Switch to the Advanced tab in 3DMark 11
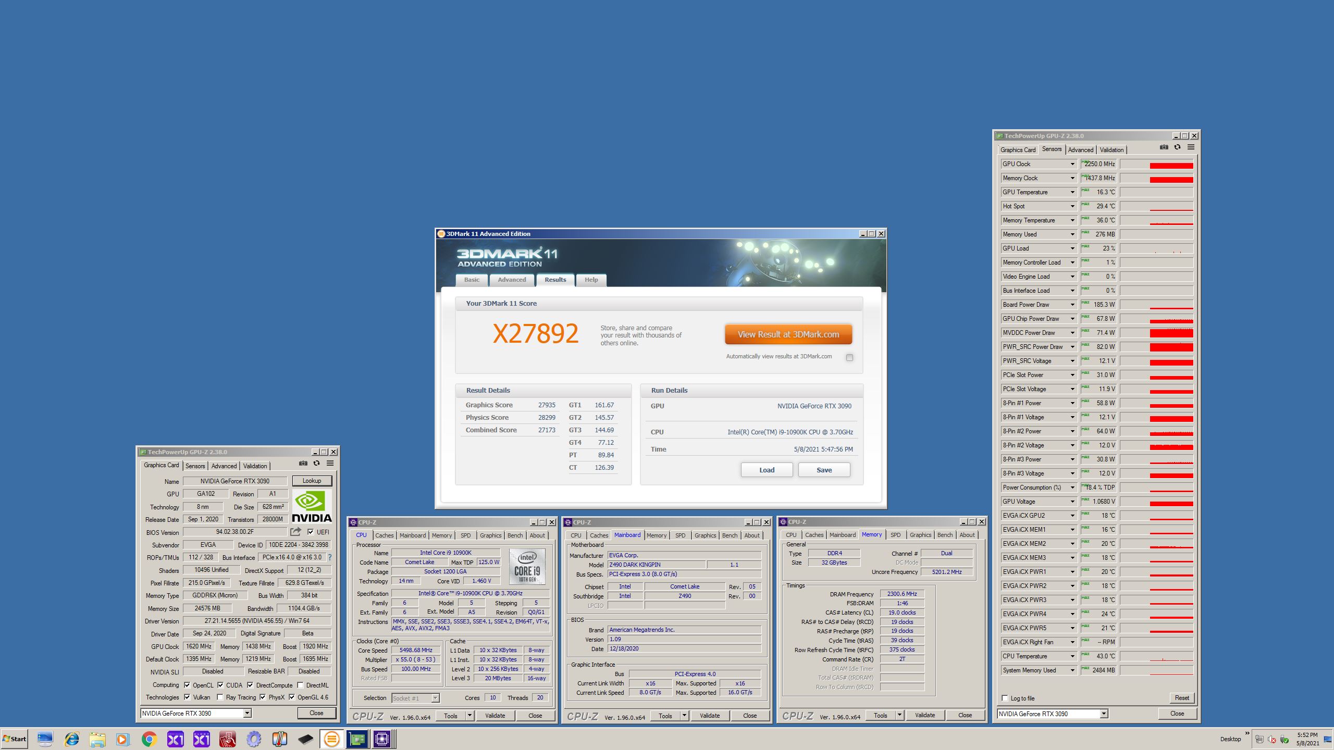Viewport: 1334px width, 750px height. click(511, 280)
